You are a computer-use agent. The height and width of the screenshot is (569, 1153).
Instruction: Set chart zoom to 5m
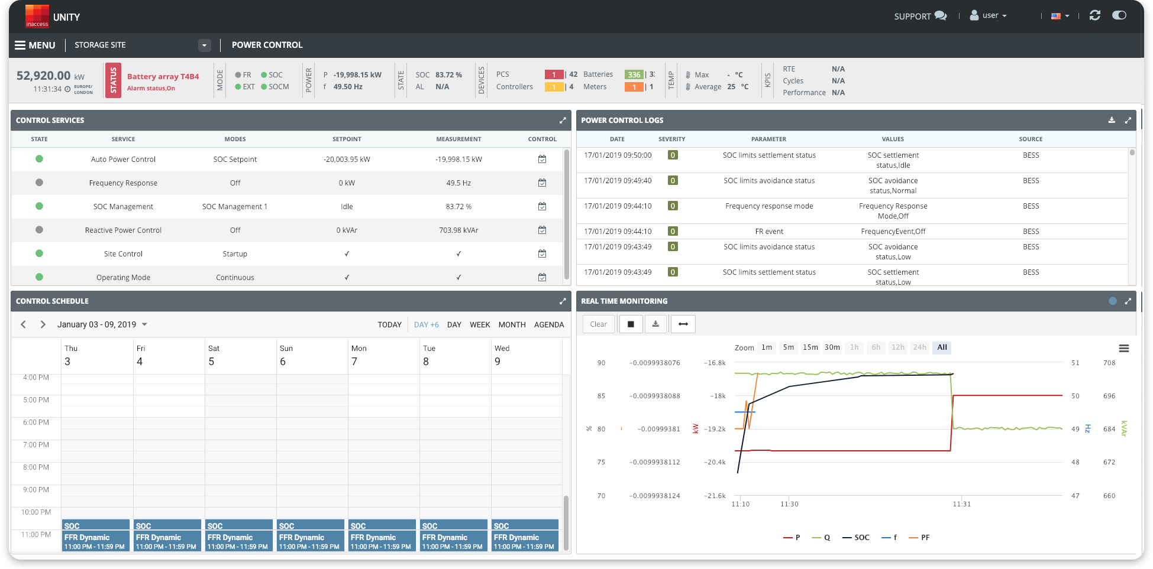pos(789,347)
